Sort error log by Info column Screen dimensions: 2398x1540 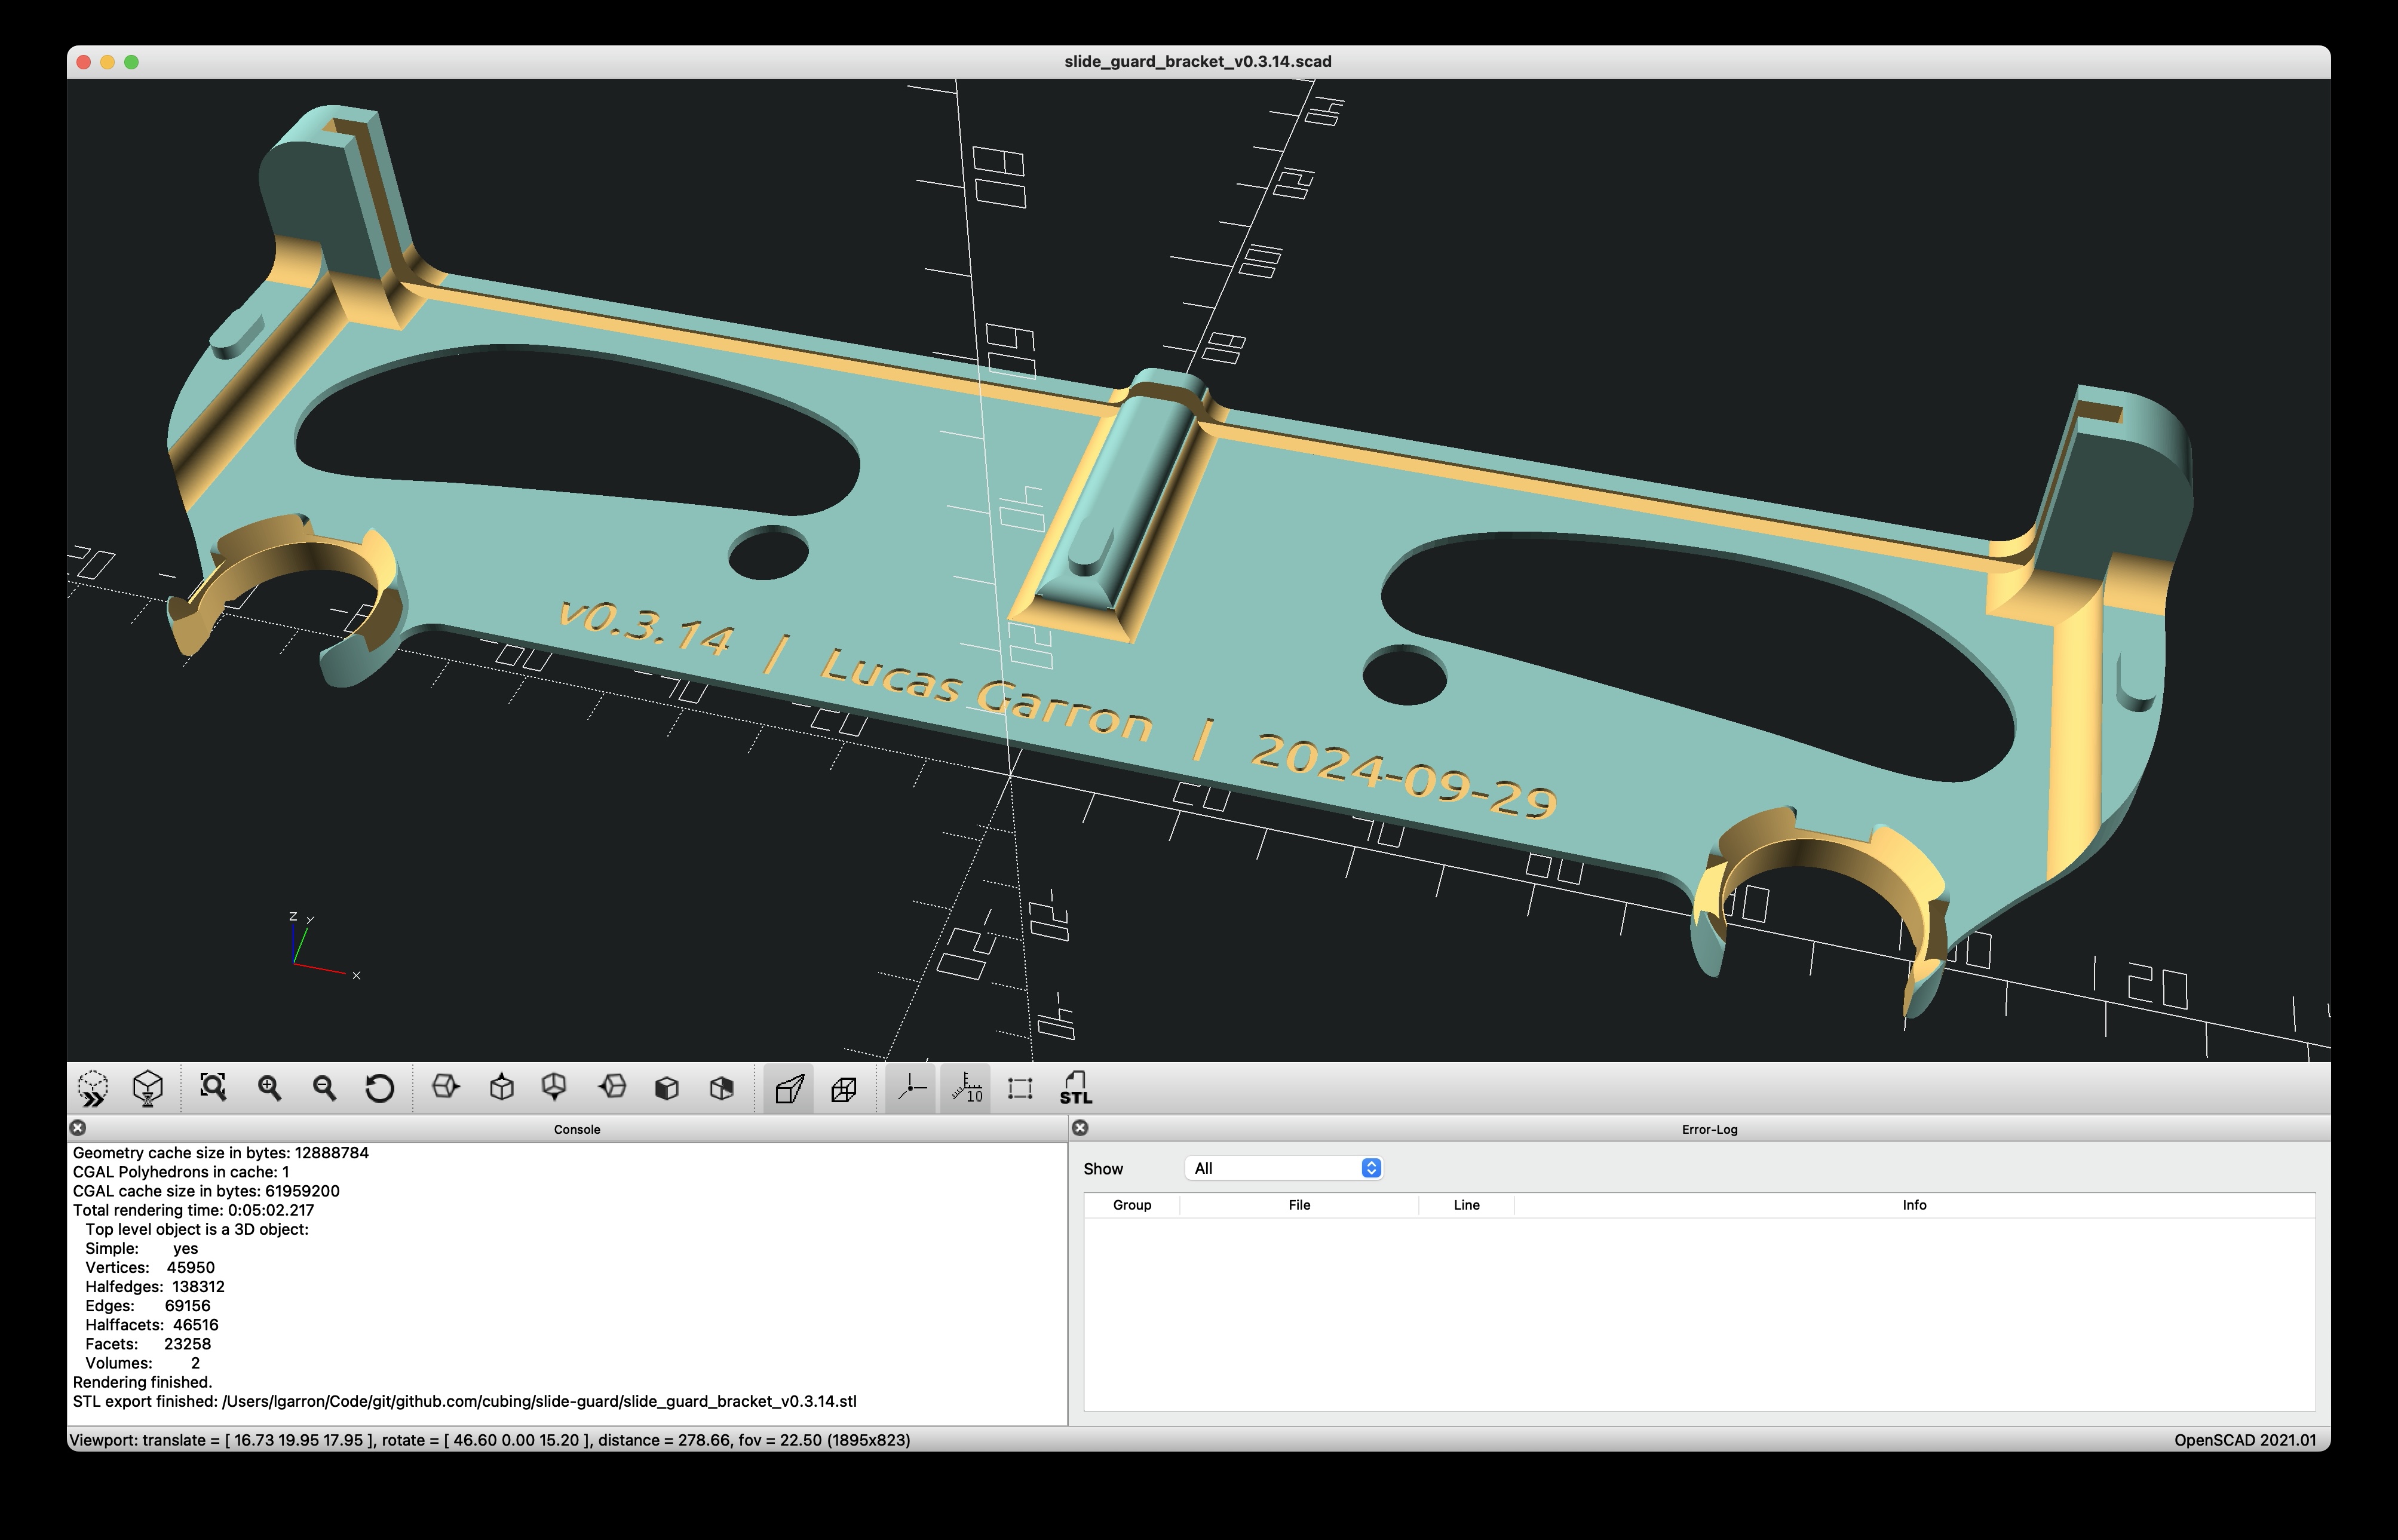coord(1914,1205)
